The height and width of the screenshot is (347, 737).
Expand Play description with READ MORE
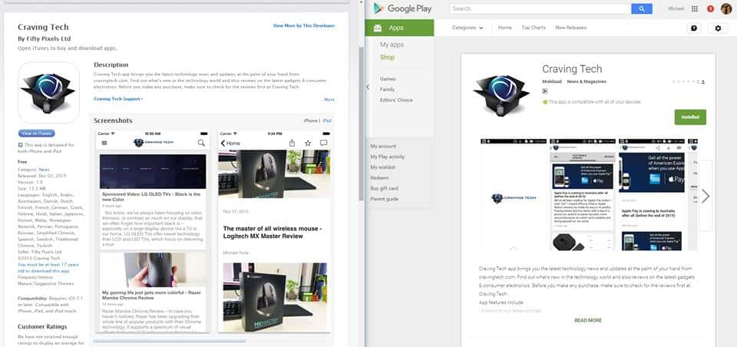[x=588, y=320]
